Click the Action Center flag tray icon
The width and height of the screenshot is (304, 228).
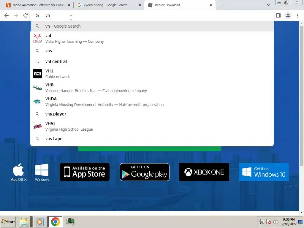(268, 221)
